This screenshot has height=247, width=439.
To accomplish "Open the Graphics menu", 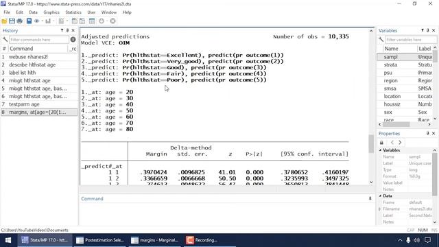I will coord(51,12).
